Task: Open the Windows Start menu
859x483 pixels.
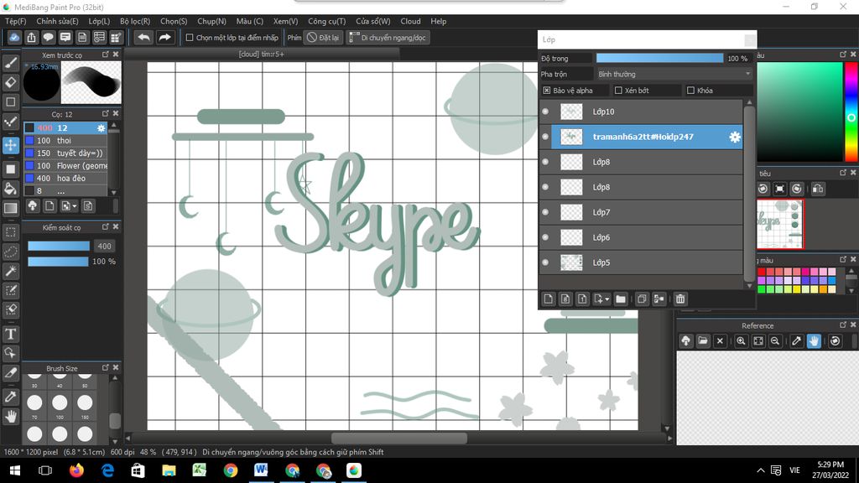Action: [15, 470]
